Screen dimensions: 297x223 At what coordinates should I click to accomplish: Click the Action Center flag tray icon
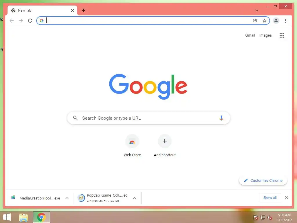pyautogui.click(x=256, y=217)
